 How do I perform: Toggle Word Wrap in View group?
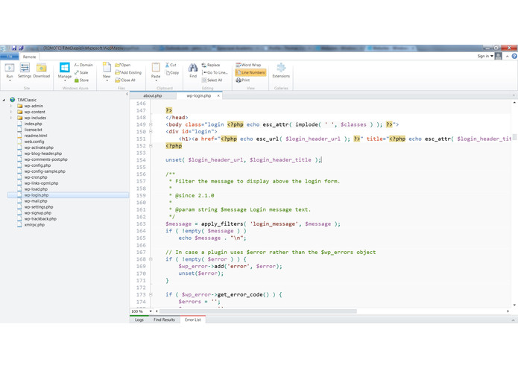(x=248, y=65)
